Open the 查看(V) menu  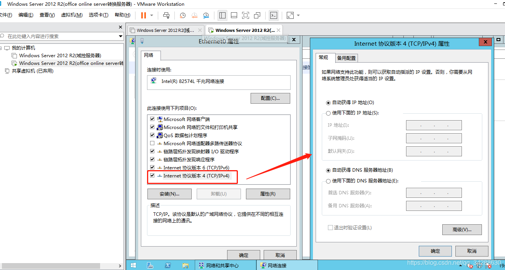[x=47, y=15]
